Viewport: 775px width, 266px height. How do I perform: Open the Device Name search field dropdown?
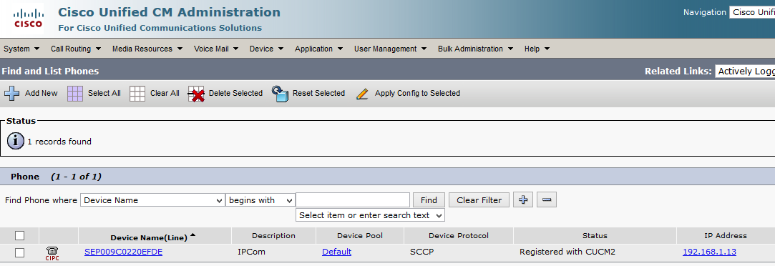tap(152, 200)
